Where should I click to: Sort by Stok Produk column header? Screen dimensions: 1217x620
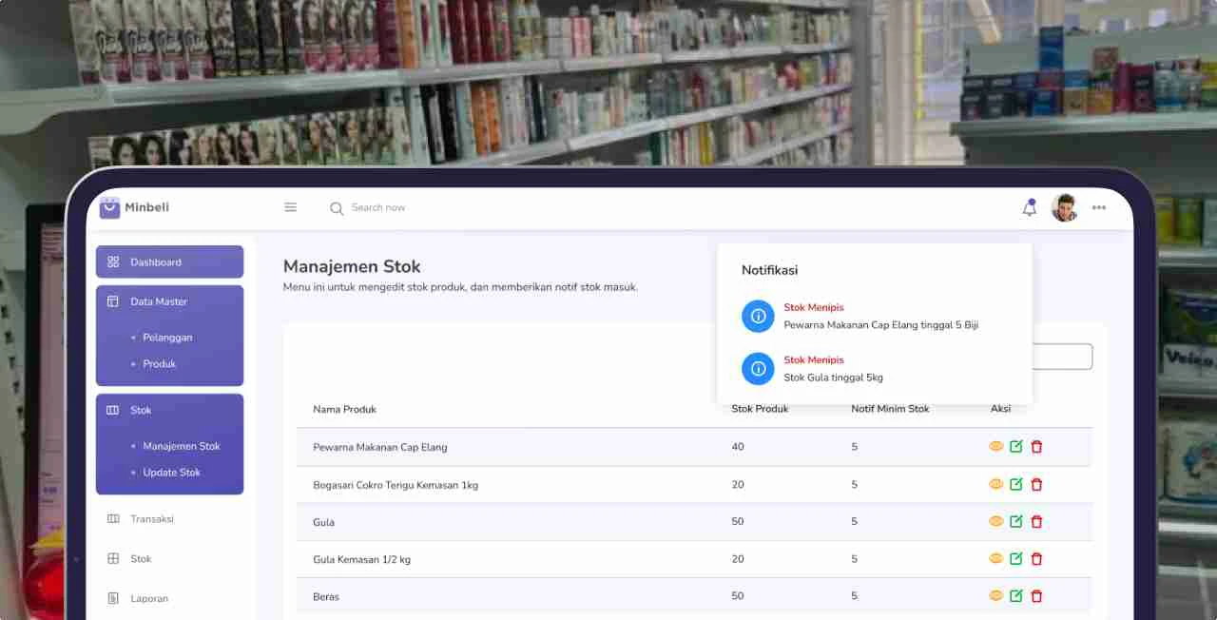[x=760, y=409]
